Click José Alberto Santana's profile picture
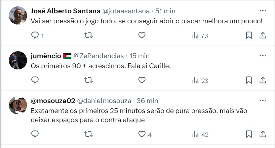The image size is (275, 148). [x=18, y=15]
